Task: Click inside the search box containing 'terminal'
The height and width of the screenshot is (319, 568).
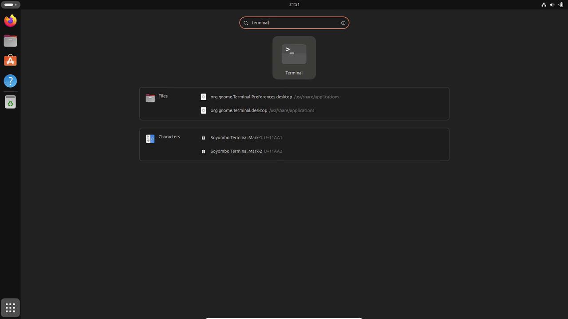Action: pyautogui.click(x=294, y=23)
